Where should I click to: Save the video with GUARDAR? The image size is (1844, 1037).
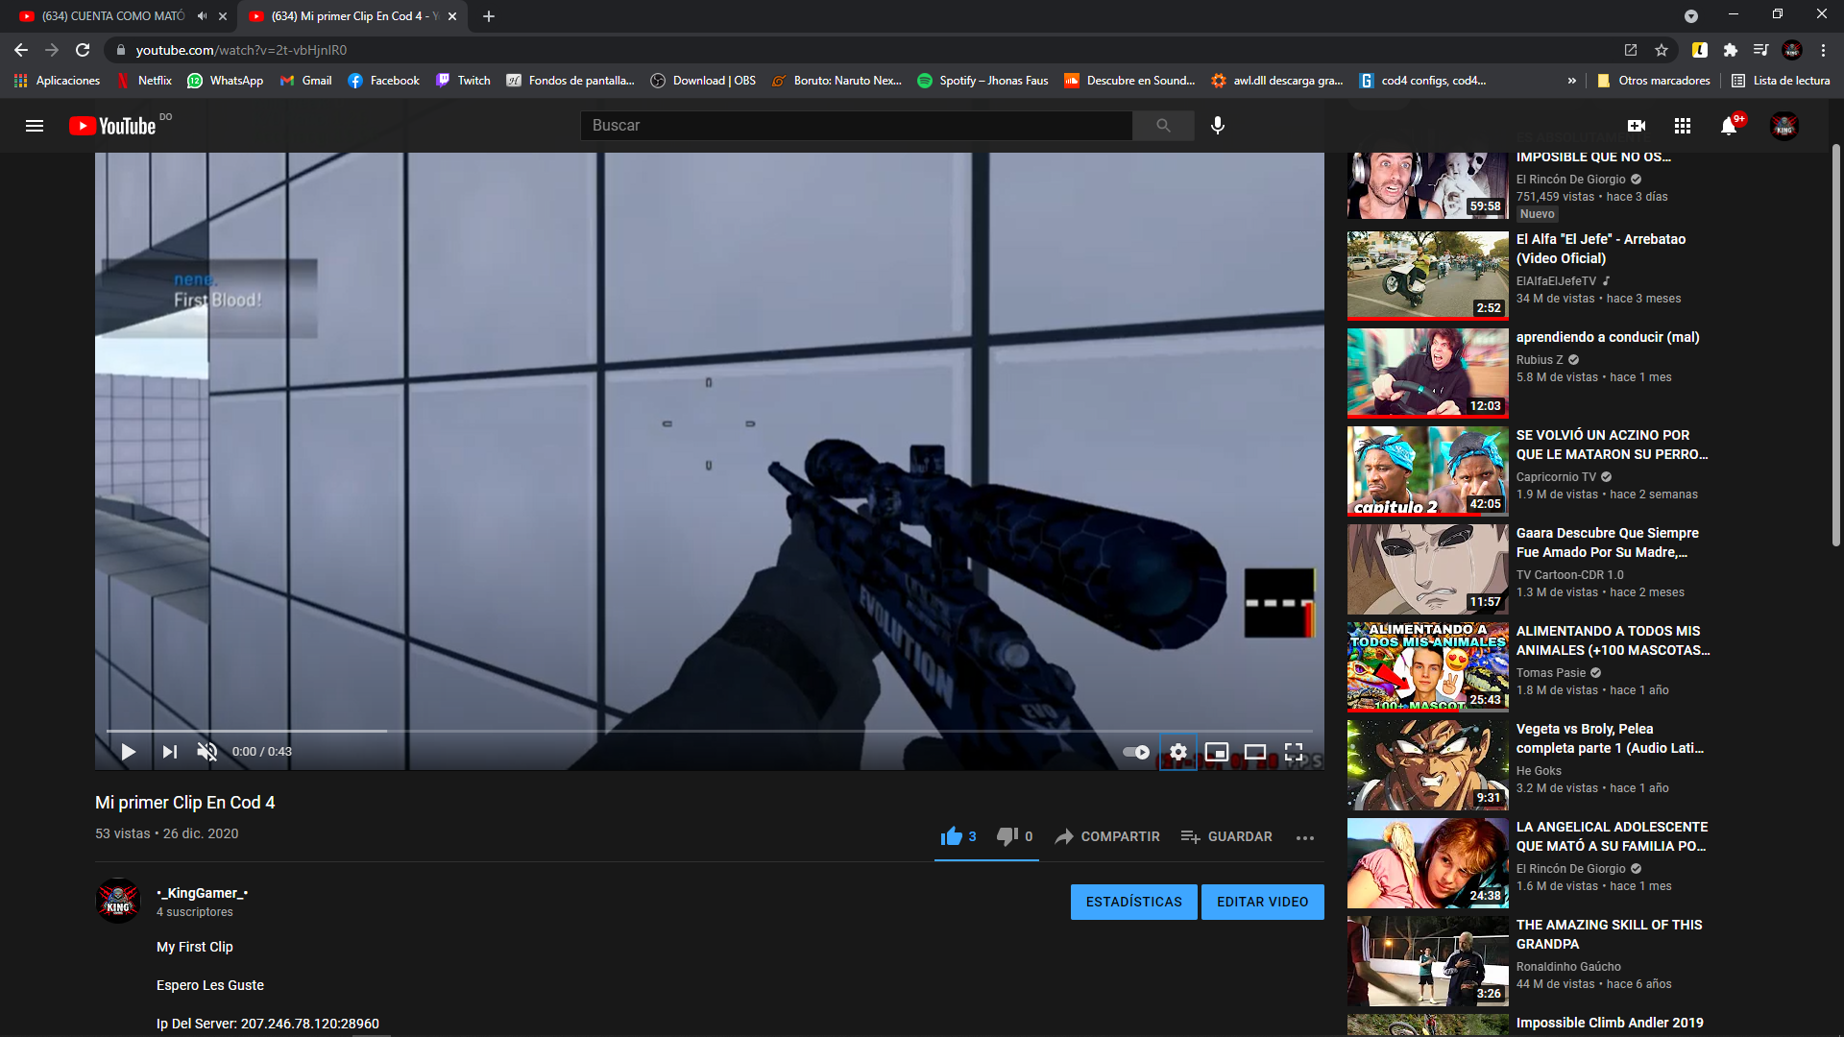1226,836
